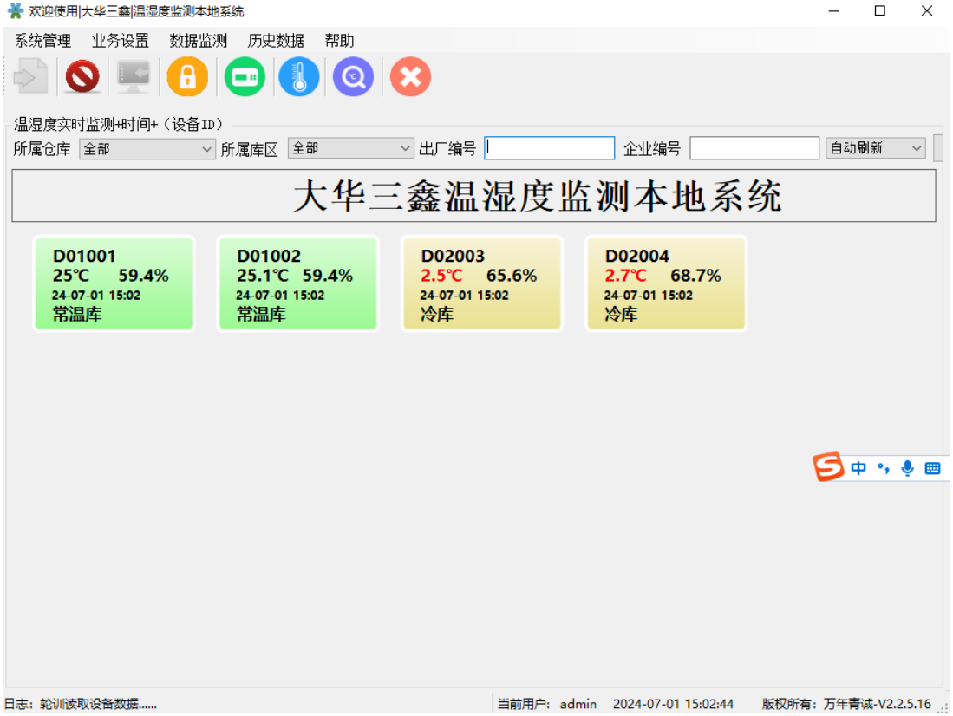
Task: Click the blue thermometer toolbar icon
Action: click(299, 78)
